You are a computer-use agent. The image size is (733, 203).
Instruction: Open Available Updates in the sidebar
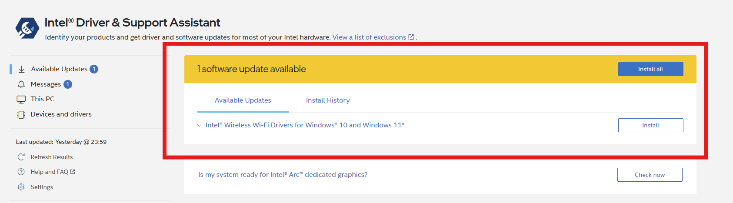pos(59,69)
